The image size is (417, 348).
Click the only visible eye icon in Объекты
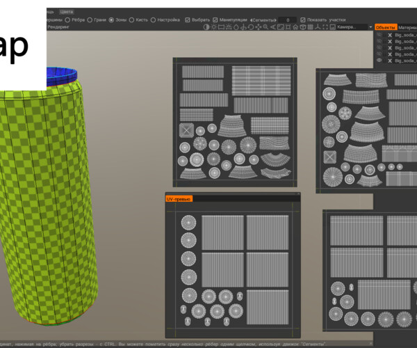click(x=379, y=61)
